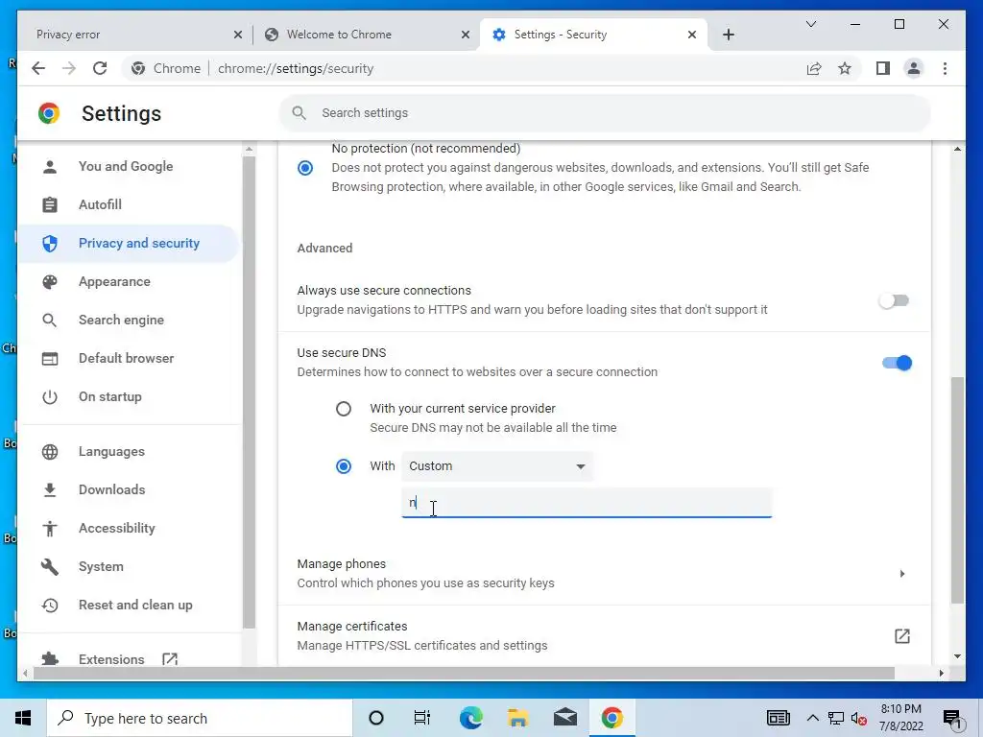Click the Chrome icon on taskbar
Image resolution: width=983 pixels, height=737 pixels.
(611, 718)
